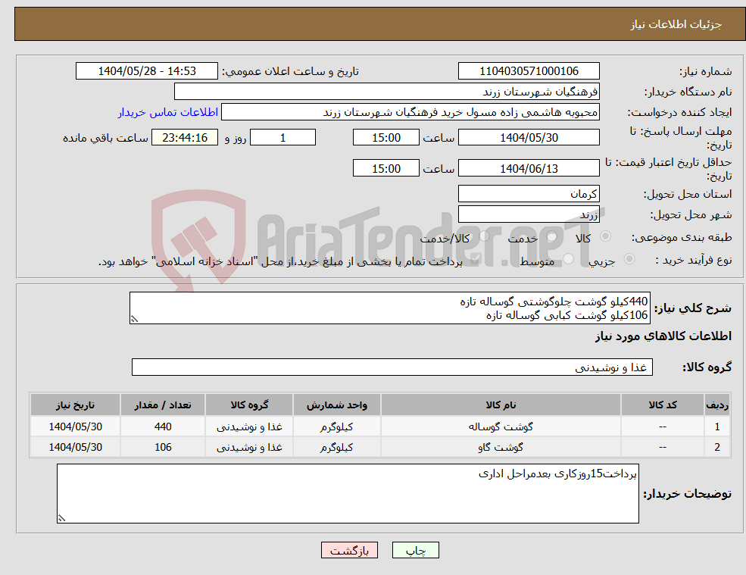Click the چاپ print button
The height and width of the screenshot is (575, 746).
(415, 550)
